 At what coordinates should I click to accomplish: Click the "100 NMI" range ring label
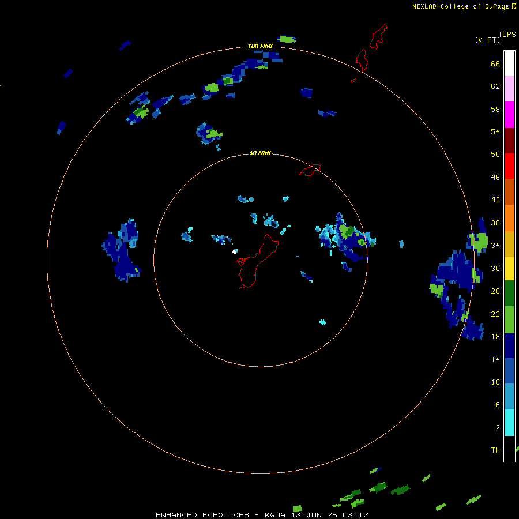[x=260, y=46]
